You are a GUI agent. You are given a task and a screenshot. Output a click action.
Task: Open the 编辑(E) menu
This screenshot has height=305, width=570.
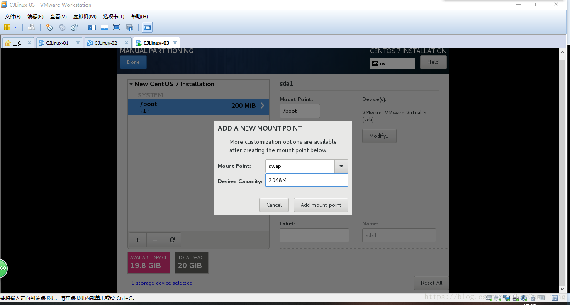point(35,17)
